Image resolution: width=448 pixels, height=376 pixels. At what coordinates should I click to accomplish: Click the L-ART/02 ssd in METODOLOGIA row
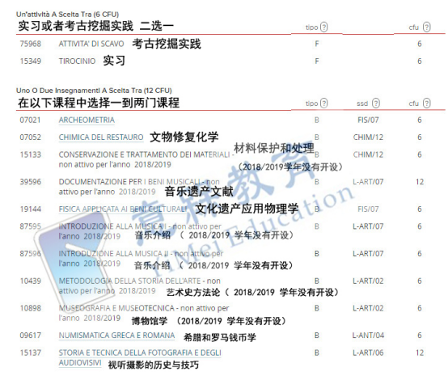(x=368, y=281)
